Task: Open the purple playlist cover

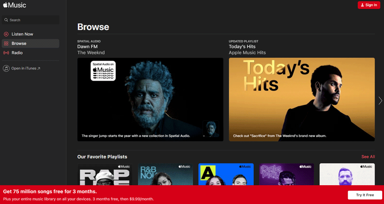Action: pos(287,175)
